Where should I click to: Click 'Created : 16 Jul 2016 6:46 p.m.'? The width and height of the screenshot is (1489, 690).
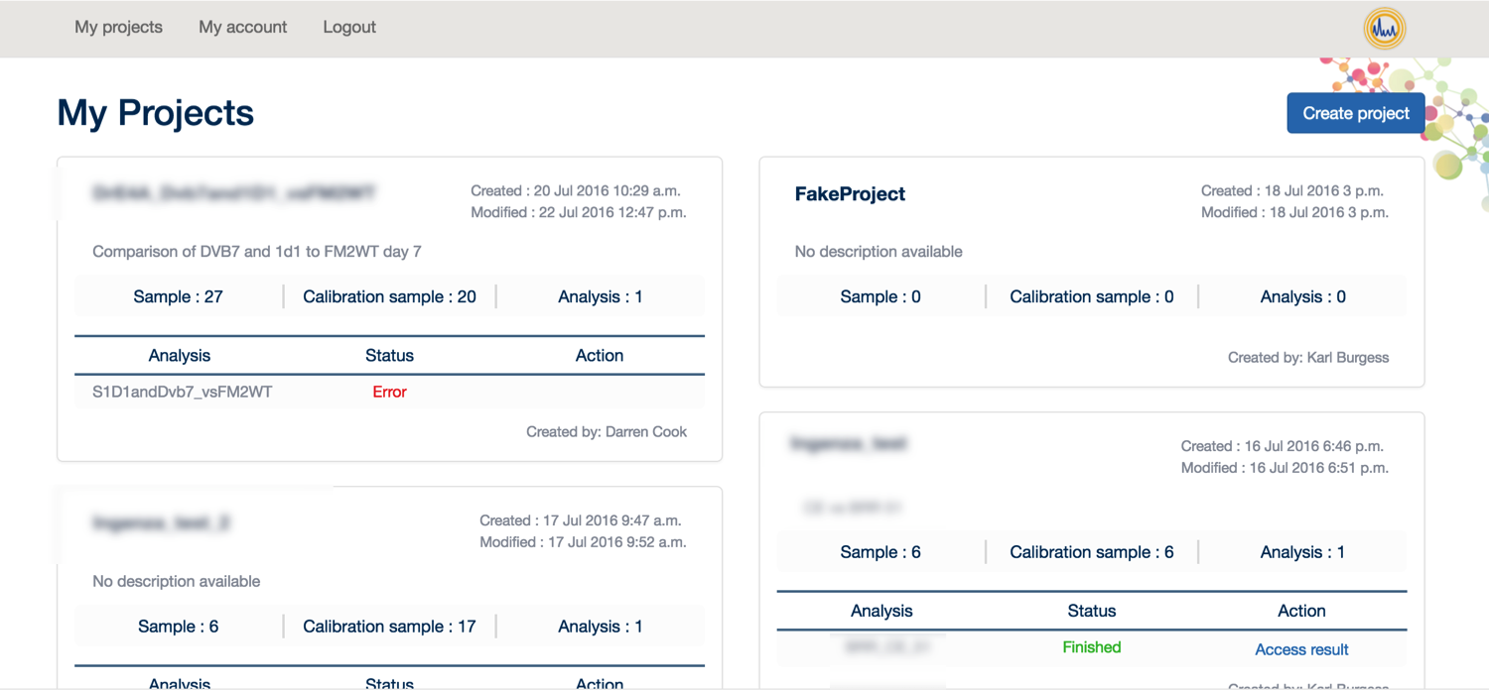pyautogui.click(x=1283, y=446)
